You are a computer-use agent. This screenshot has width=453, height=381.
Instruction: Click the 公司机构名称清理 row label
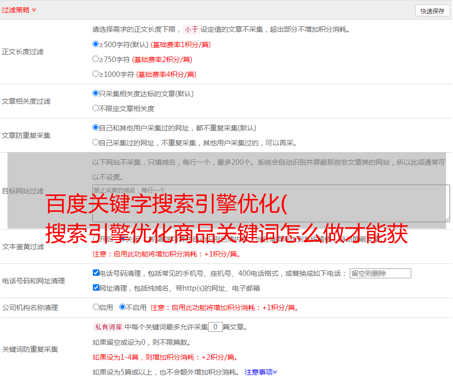tap(30, 308)
